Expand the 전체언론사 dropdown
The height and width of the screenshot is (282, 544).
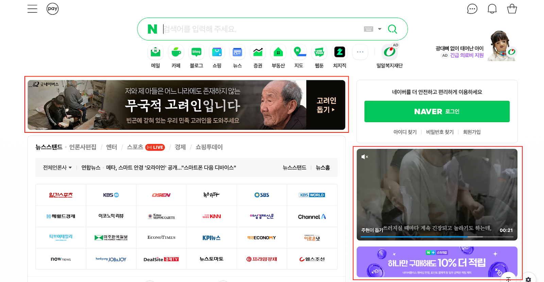[57, 168]
